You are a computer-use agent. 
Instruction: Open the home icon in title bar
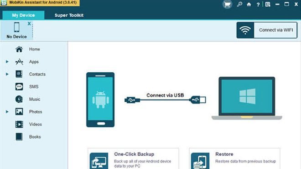pos(249,5)
